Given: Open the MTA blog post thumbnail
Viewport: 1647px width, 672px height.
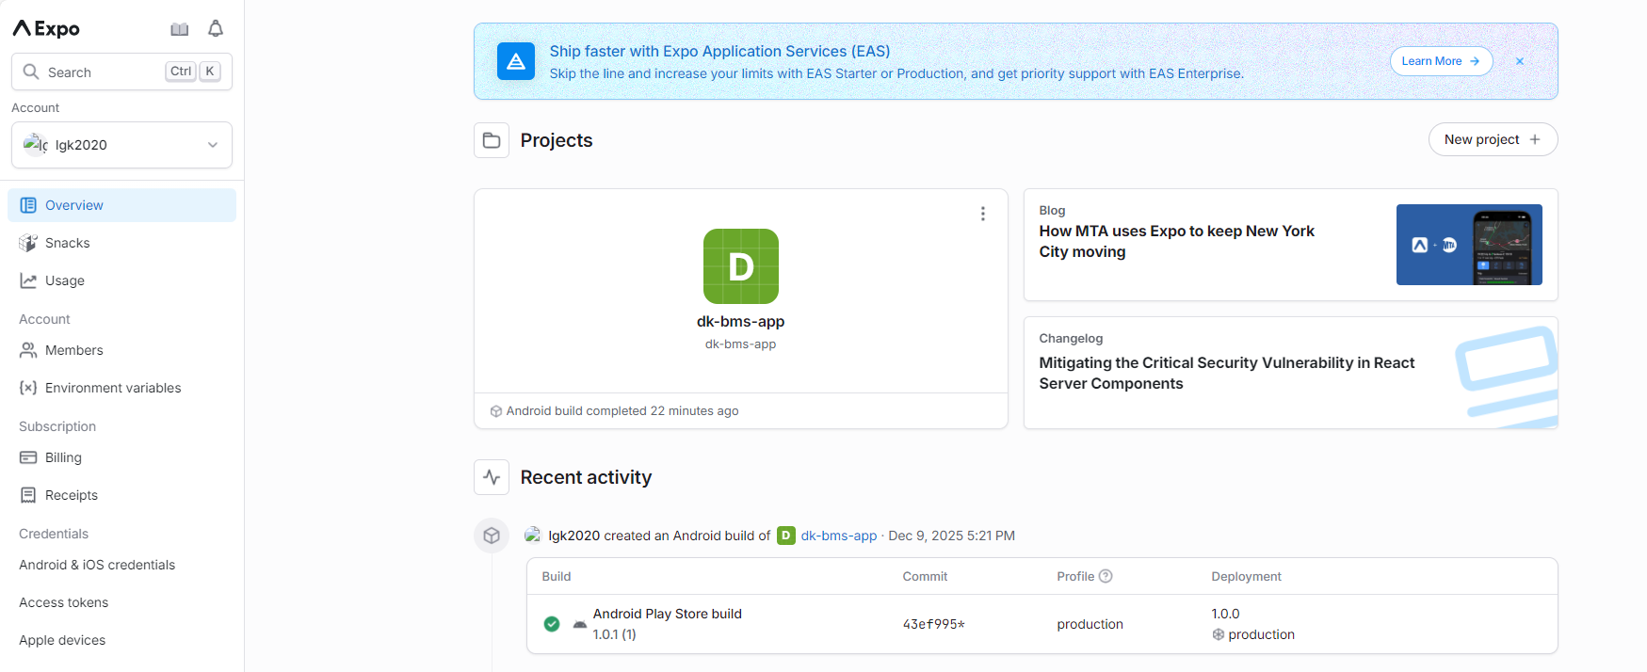Looking at the screenshot, I should coord(1468,245).
